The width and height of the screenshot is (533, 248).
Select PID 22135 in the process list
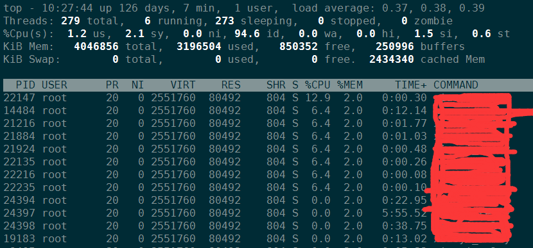19,162
